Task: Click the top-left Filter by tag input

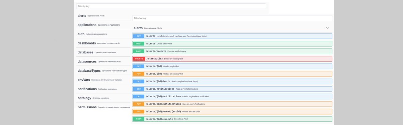Action: pyautogui.click(x=171, y=6)
